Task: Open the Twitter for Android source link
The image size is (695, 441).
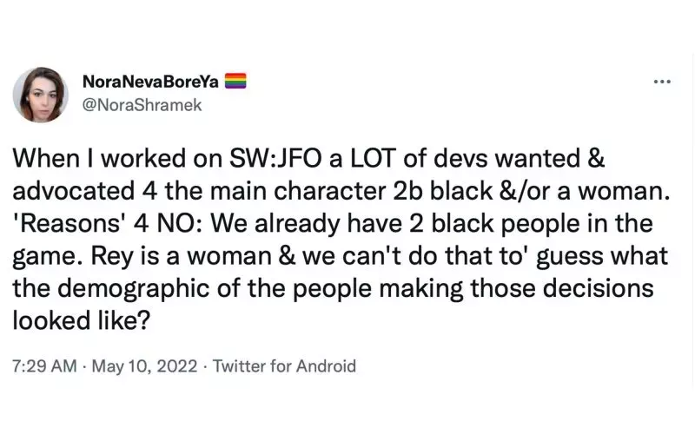Action: coord(284,365)
